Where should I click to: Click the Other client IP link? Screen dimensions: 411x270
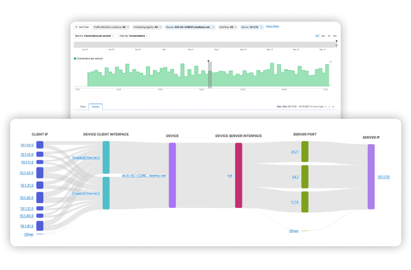coord(29,234)
